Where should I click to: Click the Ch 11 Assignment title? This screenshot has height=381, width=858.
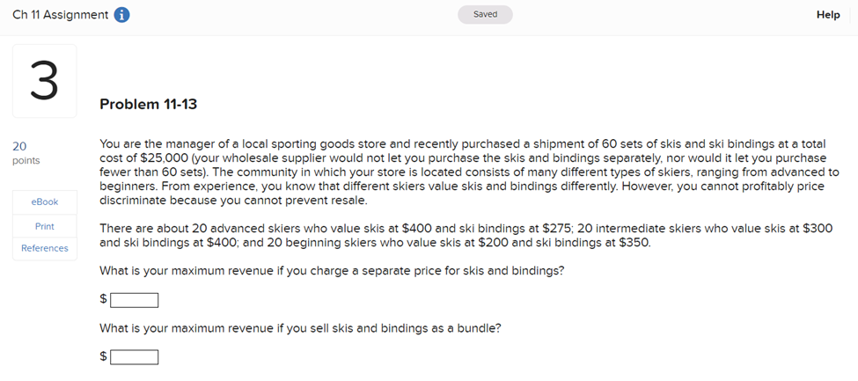tap(61, 15)
